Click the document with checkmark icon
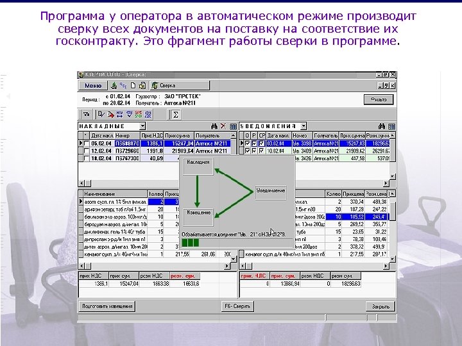 [x=101, y=114]
